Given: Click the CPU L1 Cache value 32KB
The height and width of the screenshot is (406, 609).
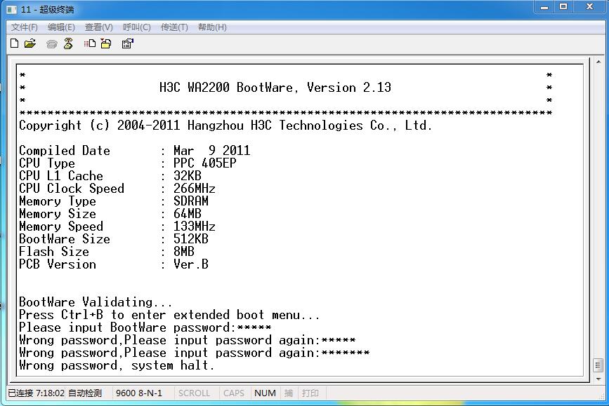Looking at the screenshot, I should click(x=188, y=176).
